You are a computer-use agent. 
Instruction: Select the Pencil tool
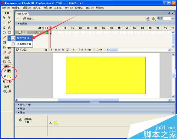(4, 38)
